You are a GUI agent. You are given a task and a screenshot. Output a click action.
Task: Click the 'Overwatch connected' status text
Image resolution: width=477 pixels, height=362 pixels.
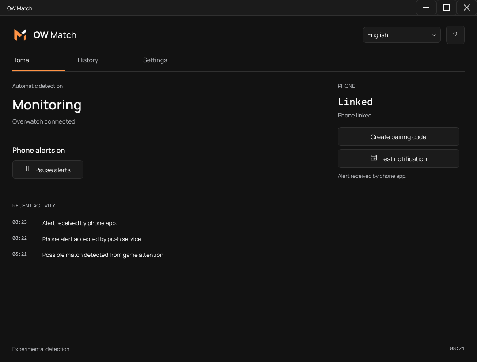[x=44, y=121]
